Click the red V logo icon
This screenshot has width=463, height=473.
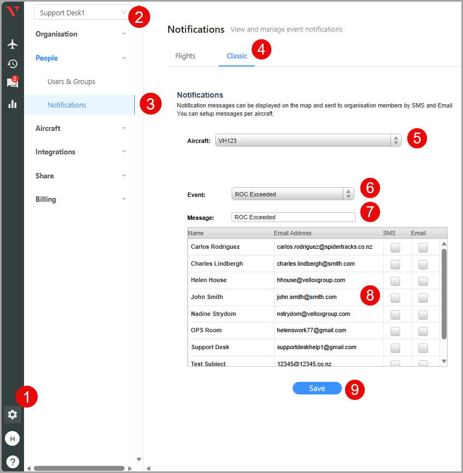pyautogui.click(x=12, y=12)
